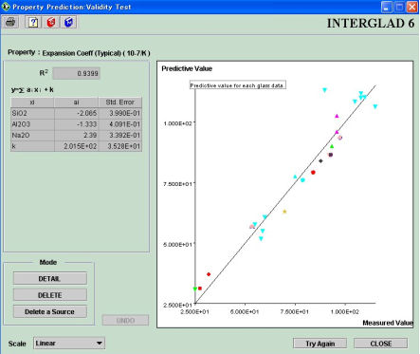Click the DETAIL mode button
The image size is (420, 354).
[50, 279]
